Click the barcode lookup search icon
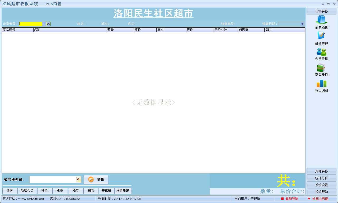Image resolution: width=338 pixels, height=203 pixels. coord(78,180)
